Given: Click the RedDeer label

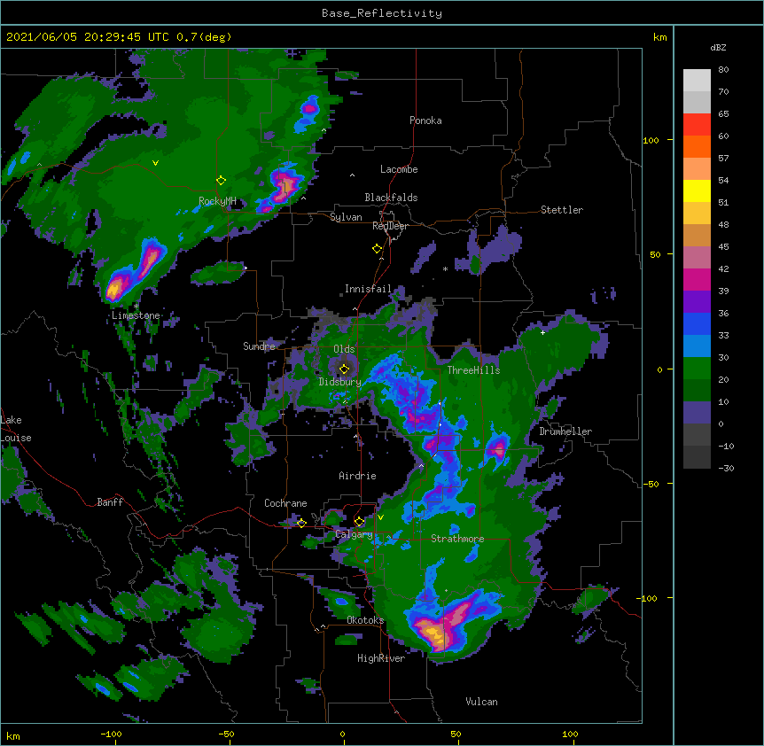Looking at the screenshot, I should pyautogui.click(x=390, y=226).
